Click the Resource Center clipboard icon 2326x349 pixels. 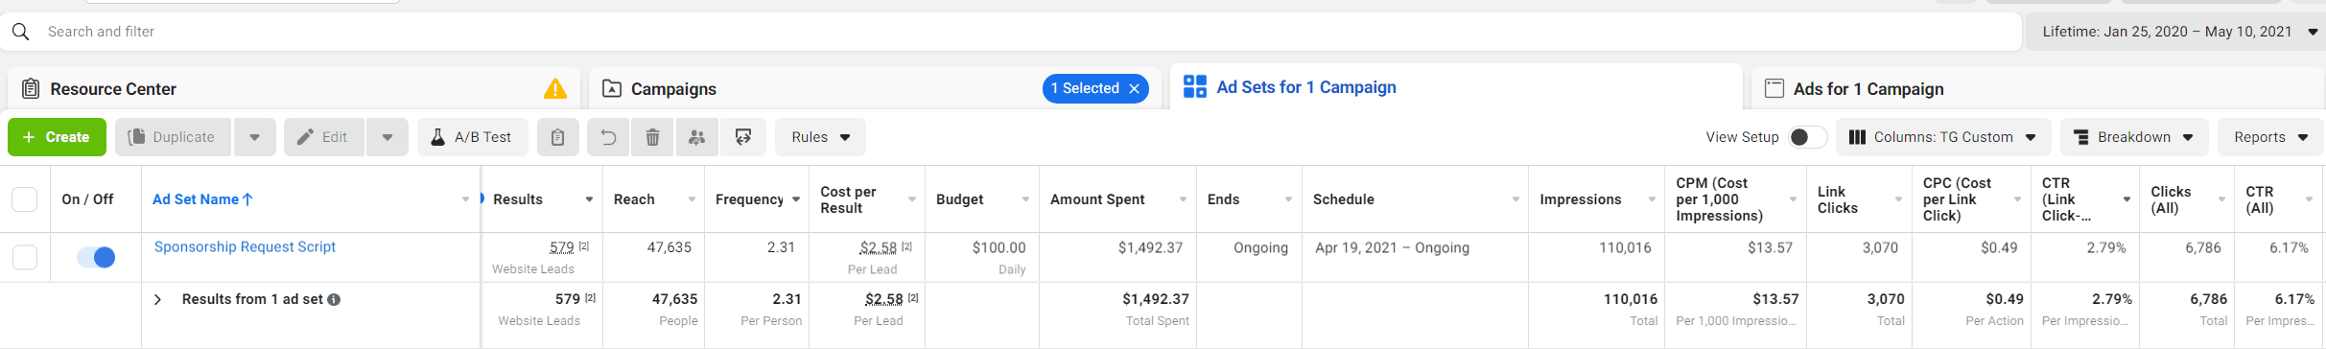(31, 89)
